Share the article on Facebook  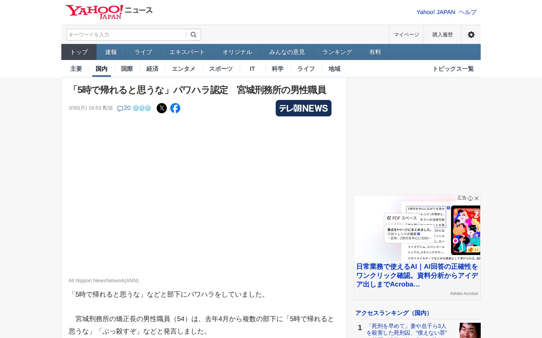(x=175, y=108)
